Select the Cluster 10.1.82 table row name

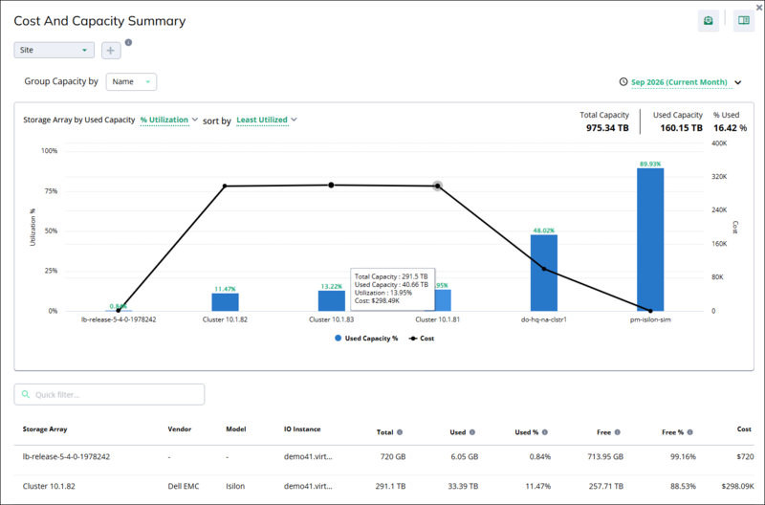49,486
